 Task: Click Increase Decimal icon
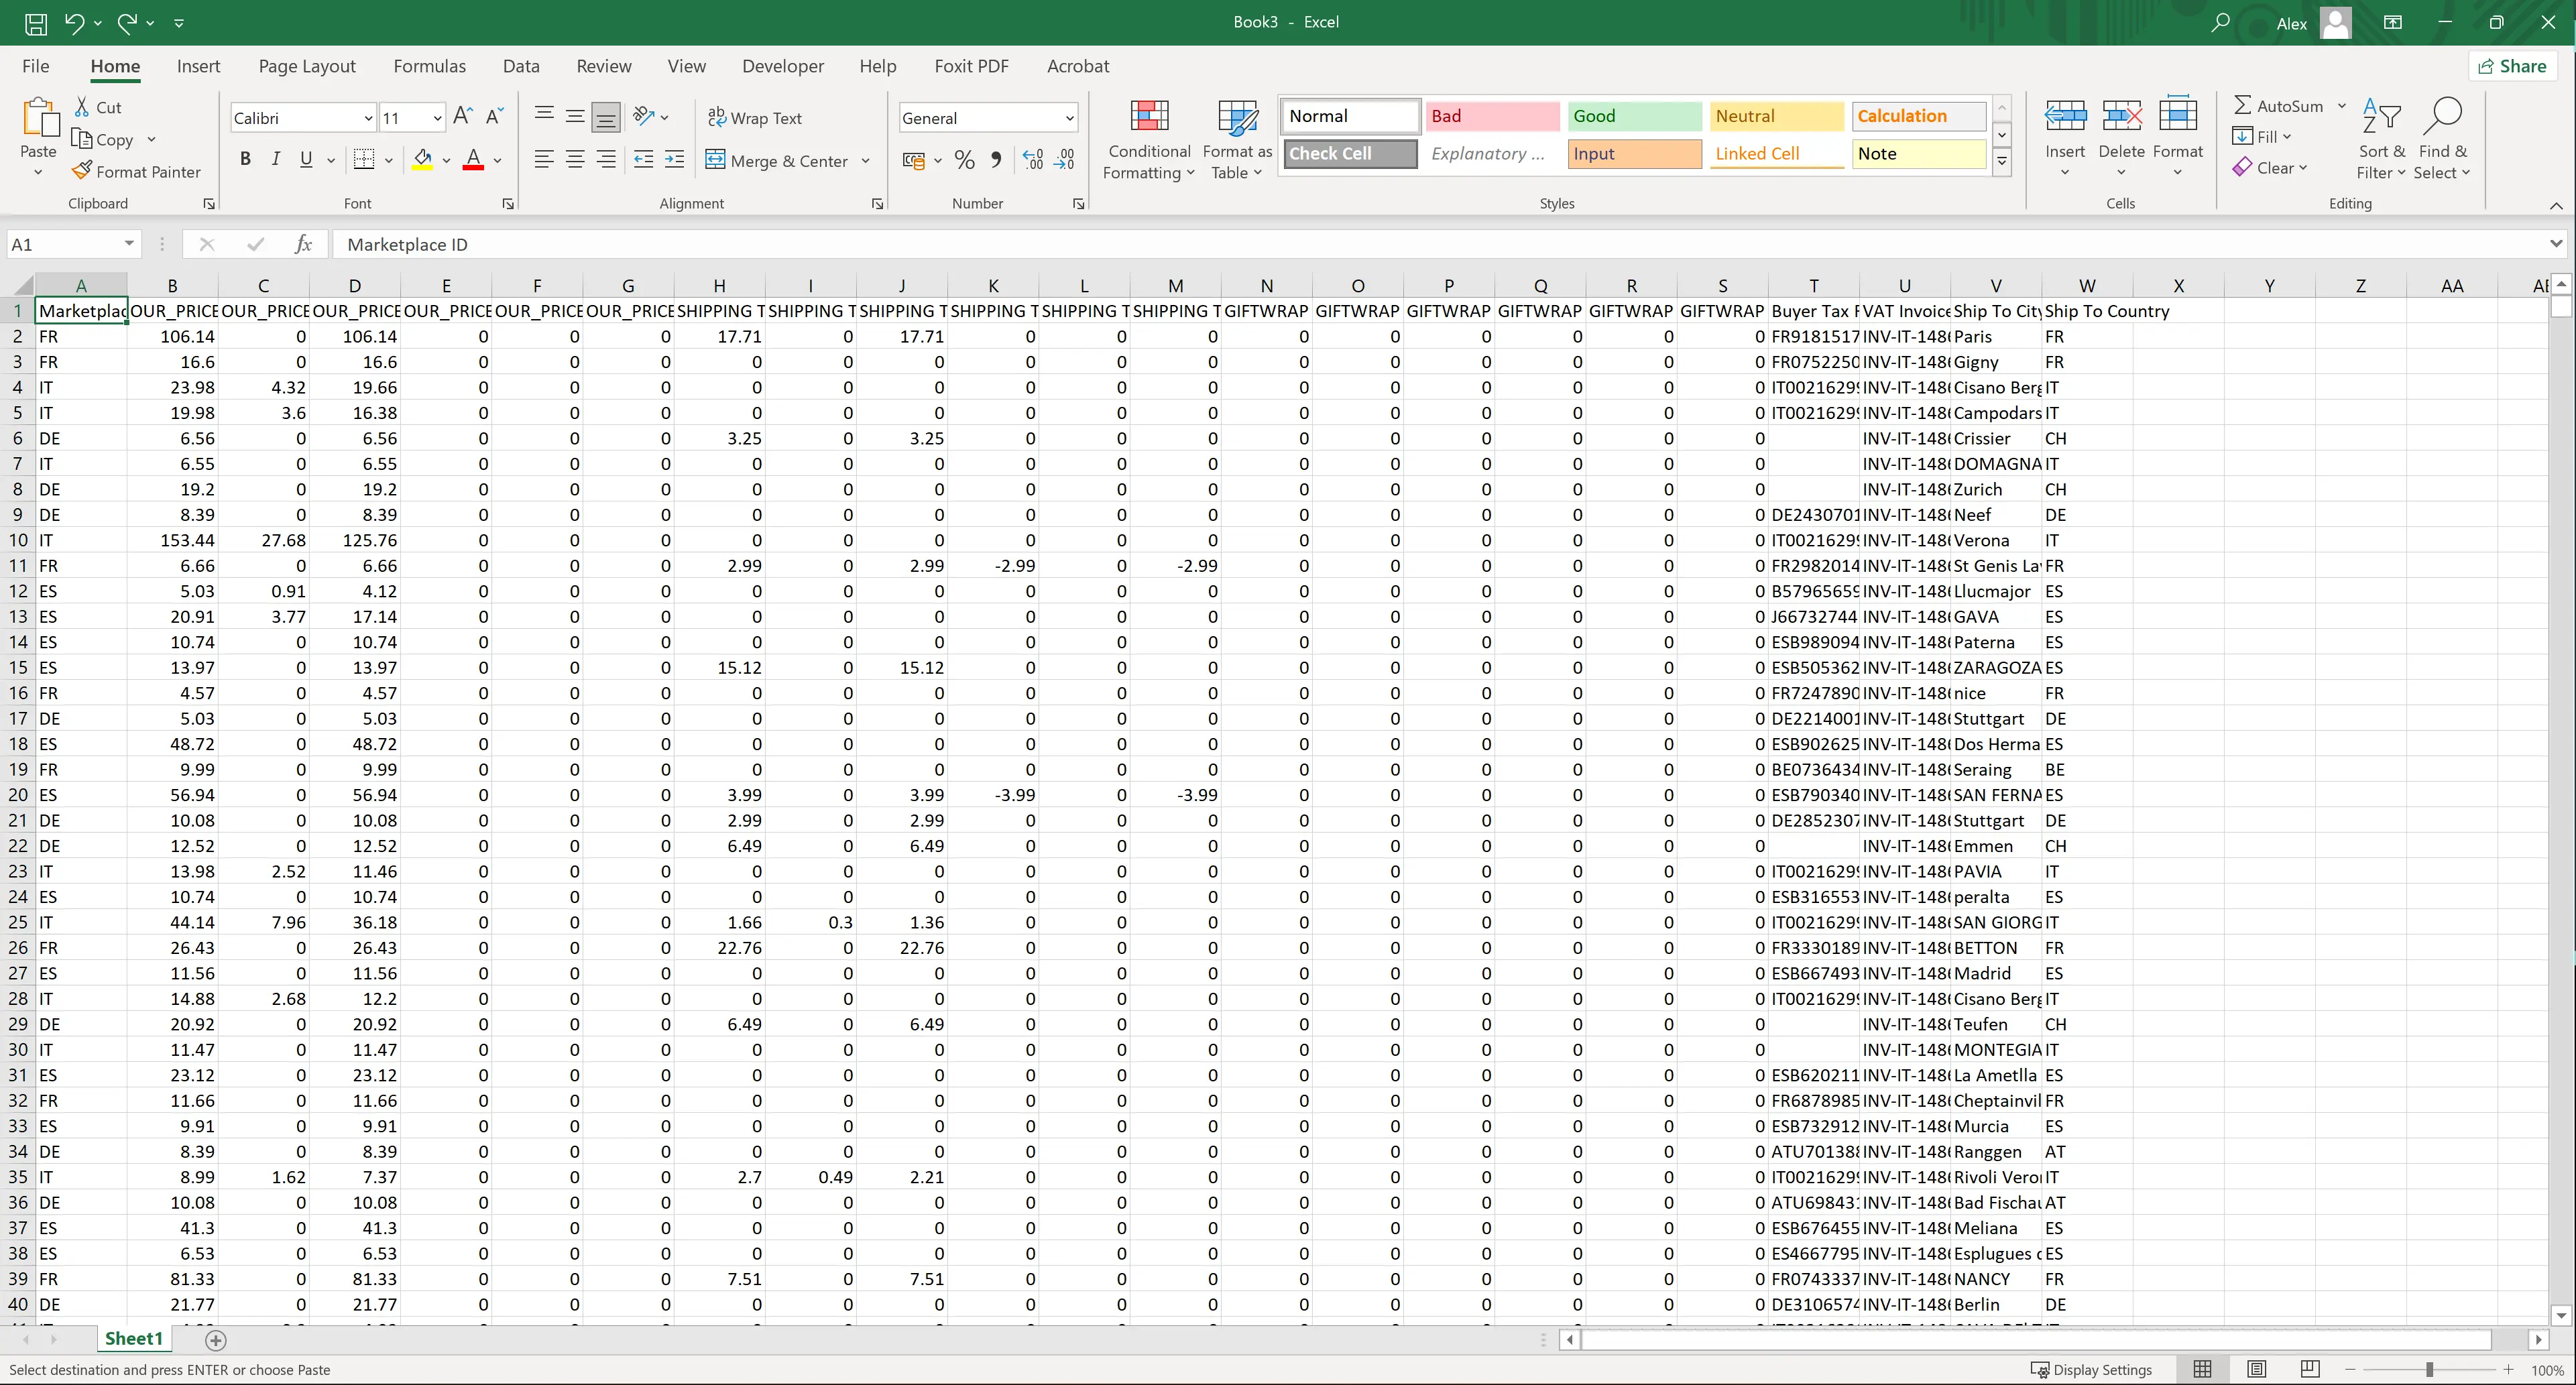(x=1033, y=160)
